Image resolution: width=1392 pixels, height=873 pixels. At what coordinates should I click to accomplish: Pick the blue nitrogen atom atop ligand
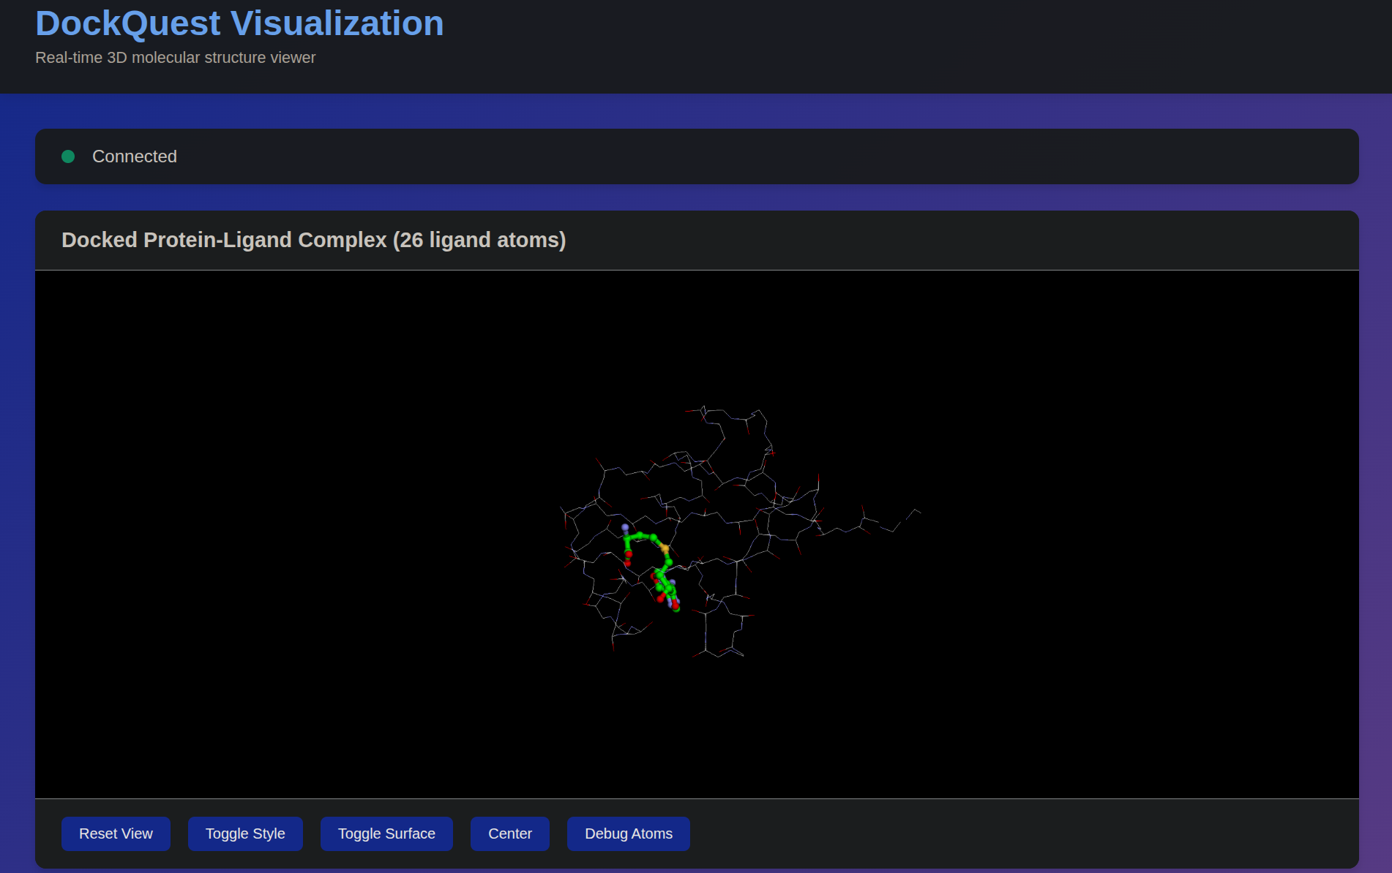[x=625, y=527]
